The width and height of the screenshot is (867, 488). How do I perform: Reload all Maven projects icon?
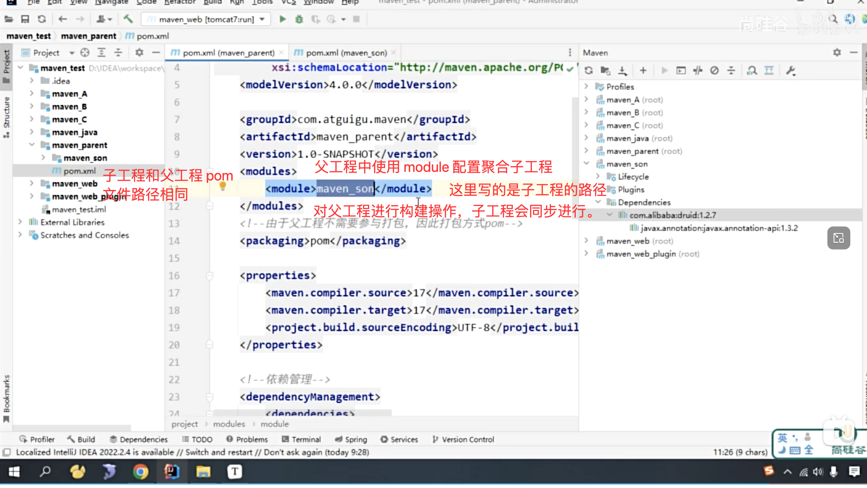[588, 71]
